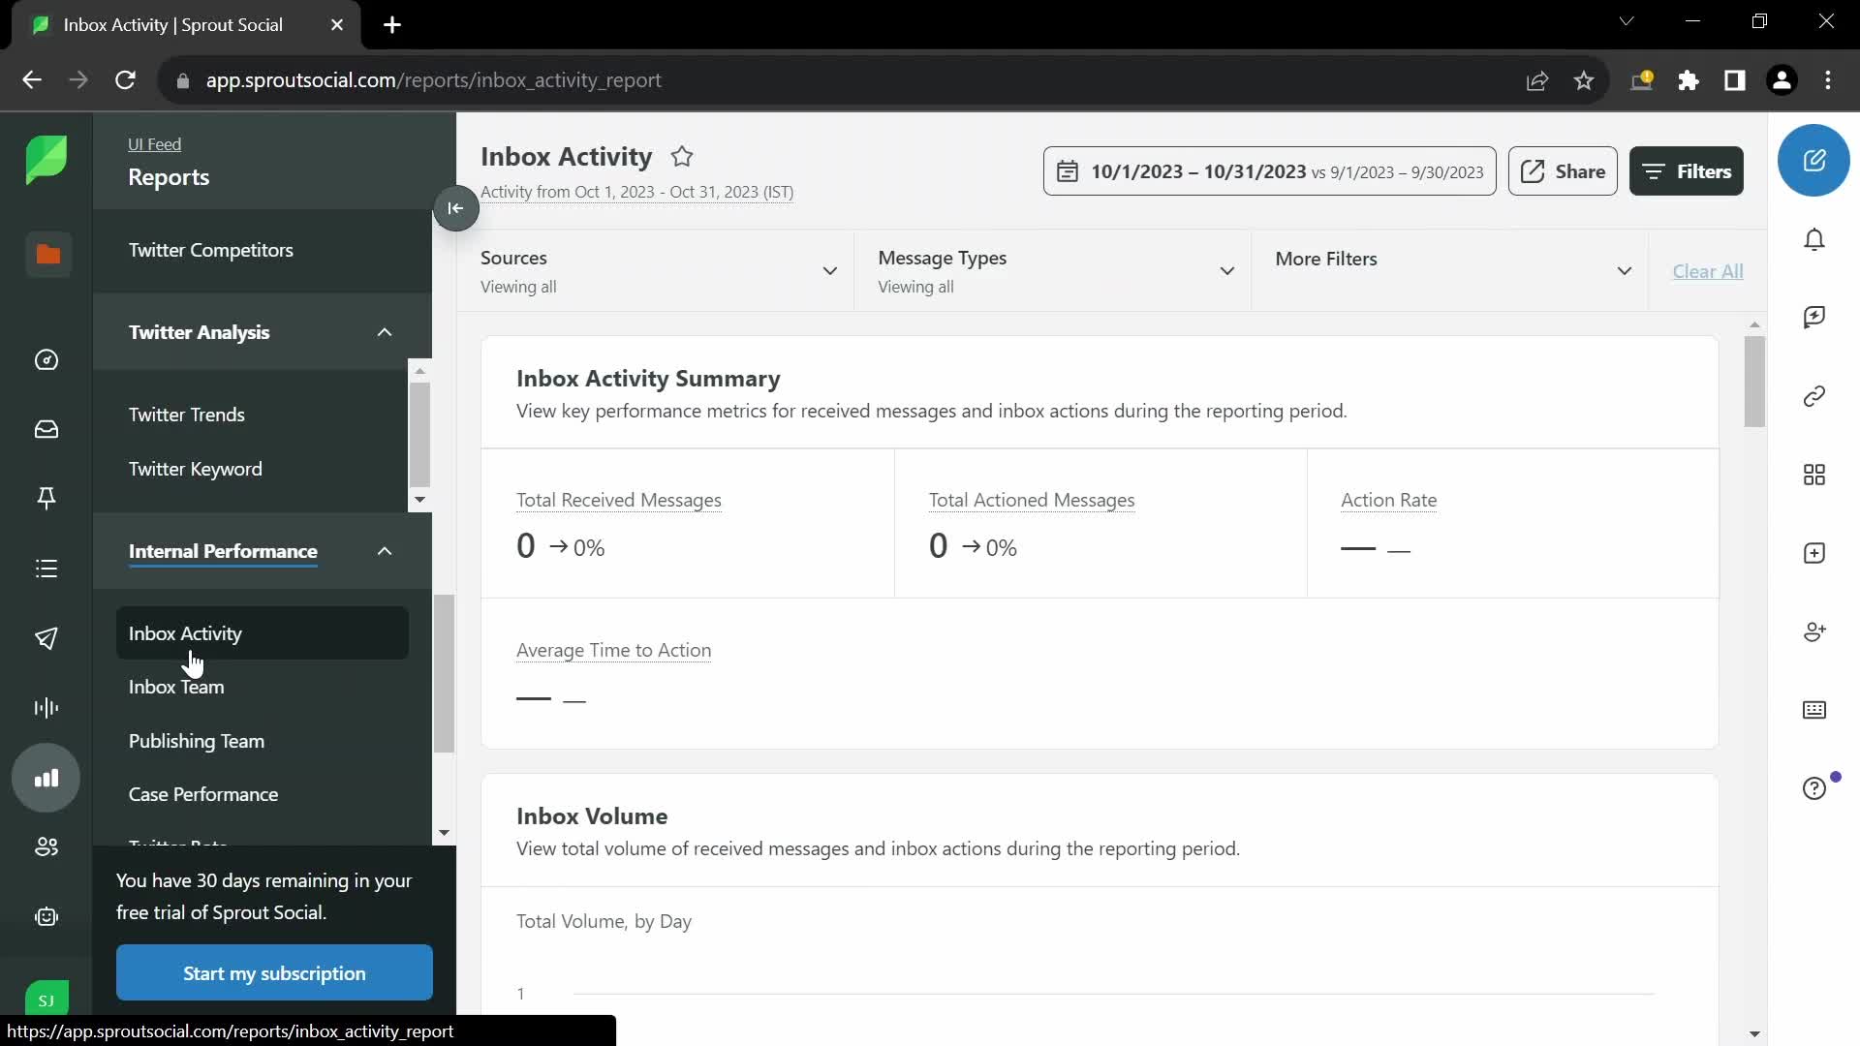Collapse the Internal Performance section

[x=385, y=552]
